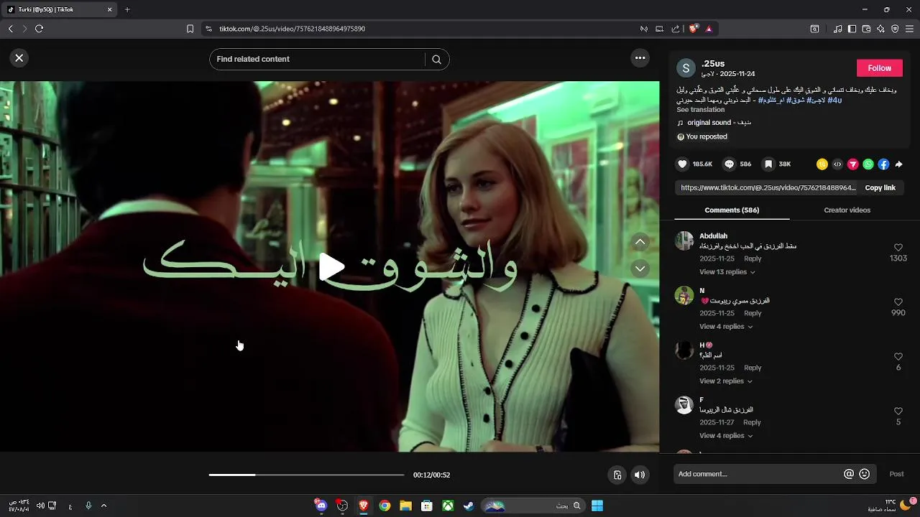920x517 pixels.
Task: Open the Brave Shields lion icon
Action: click(693, 29)
